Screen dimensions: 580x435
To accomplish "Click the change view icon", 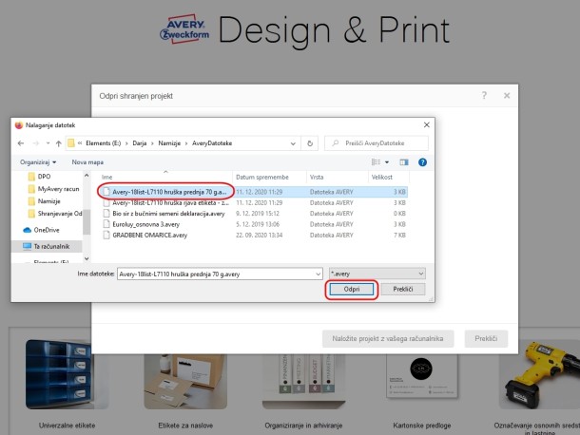I will coord(376,162).
